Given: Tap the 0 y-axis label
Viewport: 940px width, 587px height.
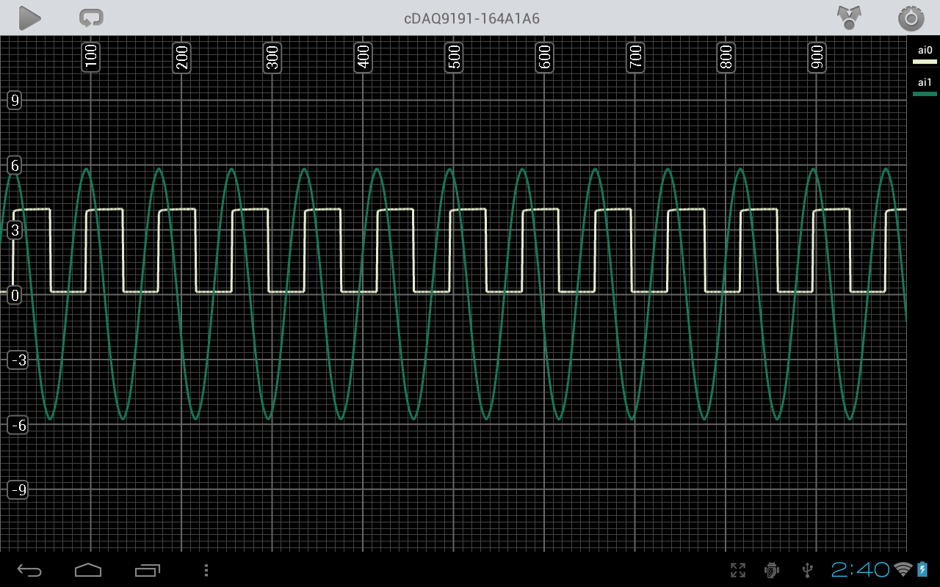Looking at the screenshot, I should click(x=14, y=295).
